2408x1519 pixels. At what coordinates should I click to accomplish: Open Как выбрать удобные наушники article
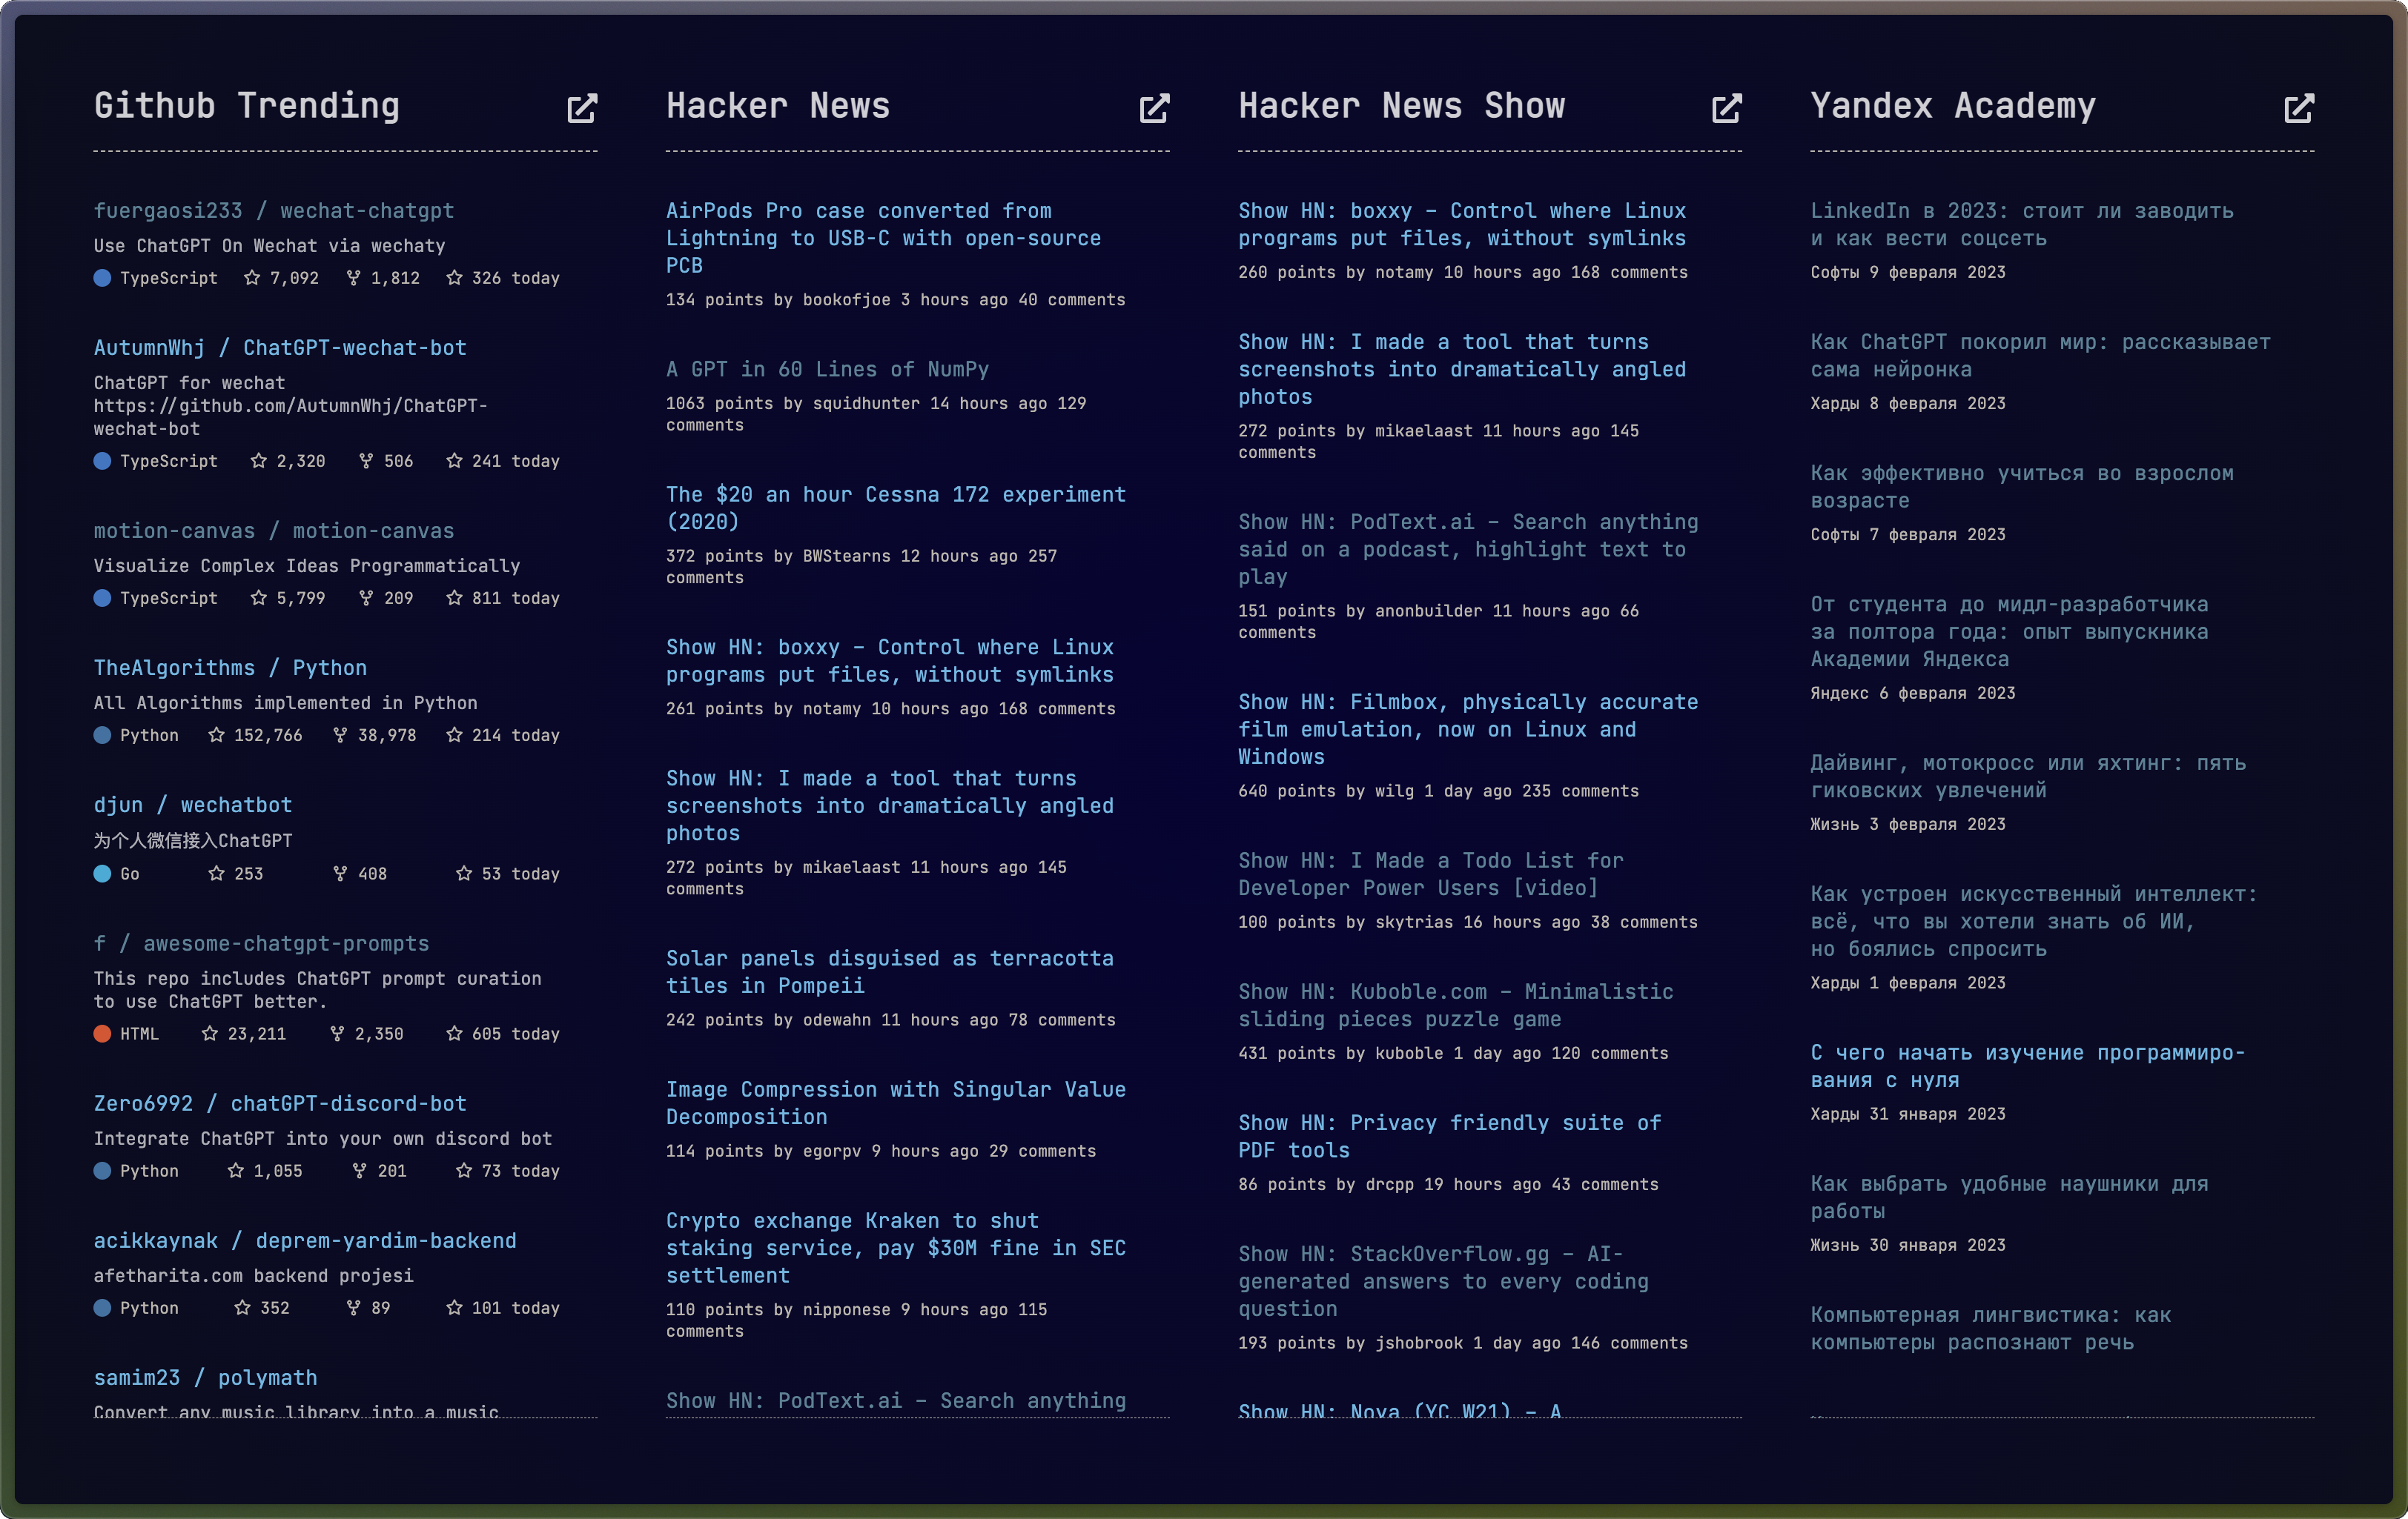[2009, 1197]
